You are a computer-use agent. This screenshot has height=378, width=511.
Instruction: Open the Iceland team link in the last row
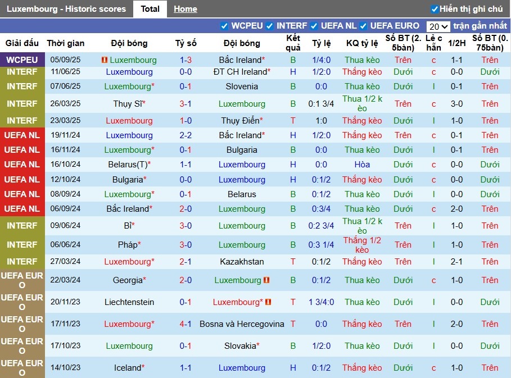click(127, 368)
